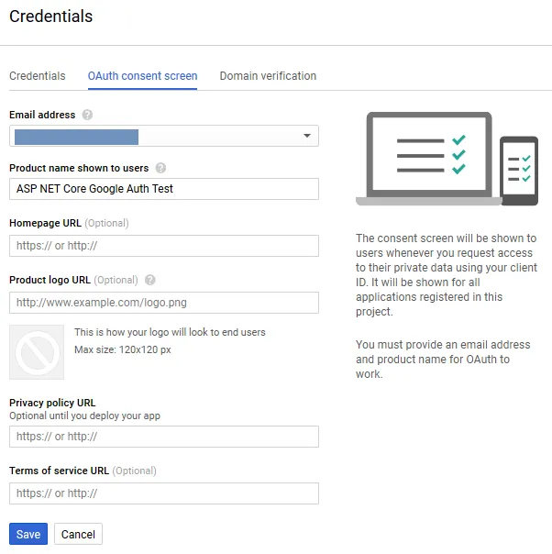The height and width of the screenshot is (554, 552).
Task: Click into the Homepage URL field
Action: tap(164, 246)
